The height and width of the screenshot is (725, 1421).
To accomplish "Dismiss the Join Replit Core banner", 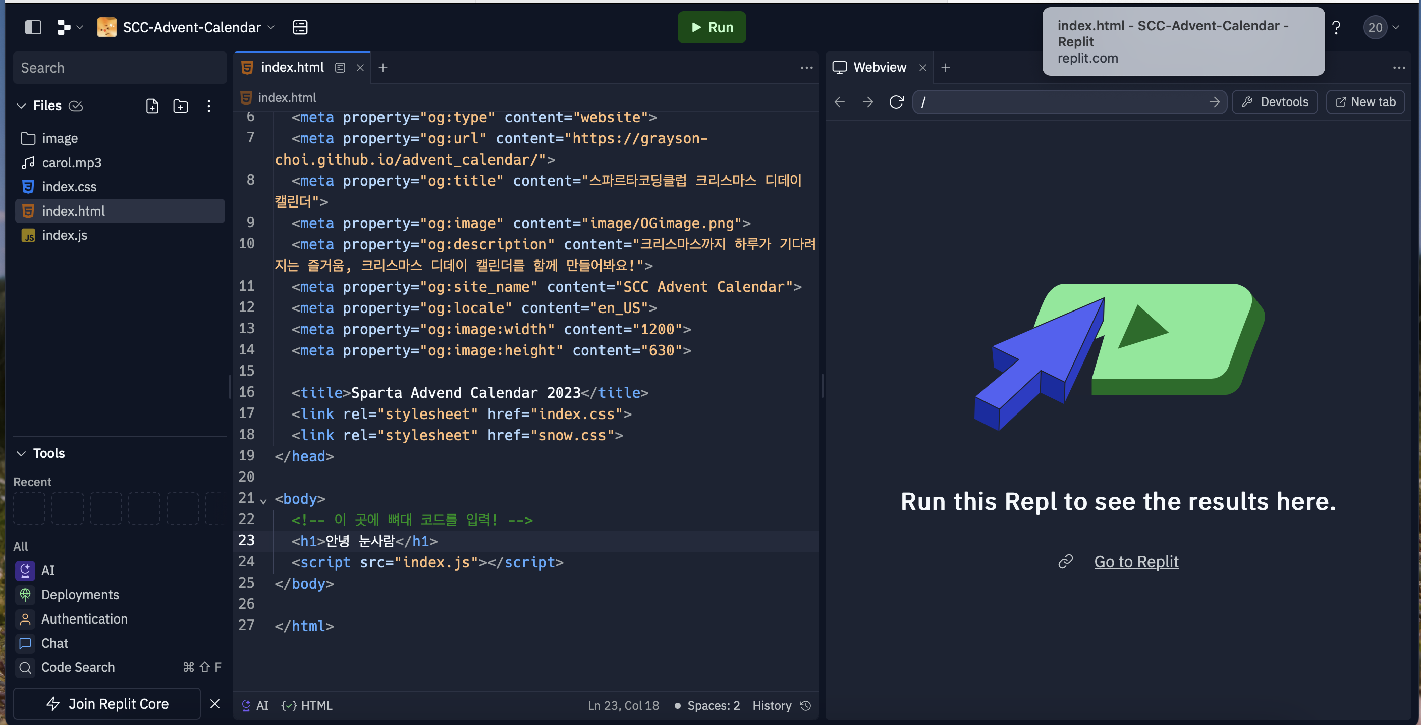I will tap(215, 703).
